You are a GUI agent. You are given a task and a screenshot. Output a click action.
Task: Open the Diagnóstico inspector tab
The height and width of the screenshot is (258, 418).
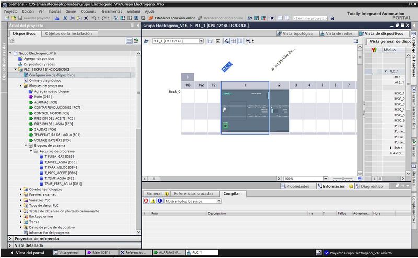[371, 186]
